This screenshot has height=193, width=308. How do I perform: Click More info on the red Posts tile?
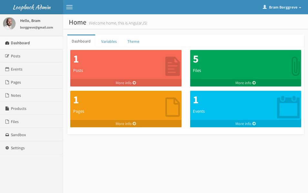[x=126, y=83]
